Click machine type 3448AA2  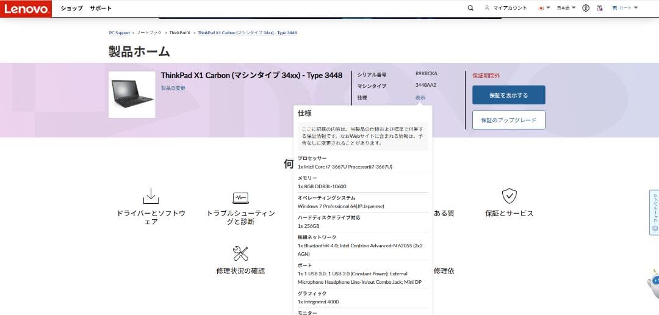(x=426, y=85)
